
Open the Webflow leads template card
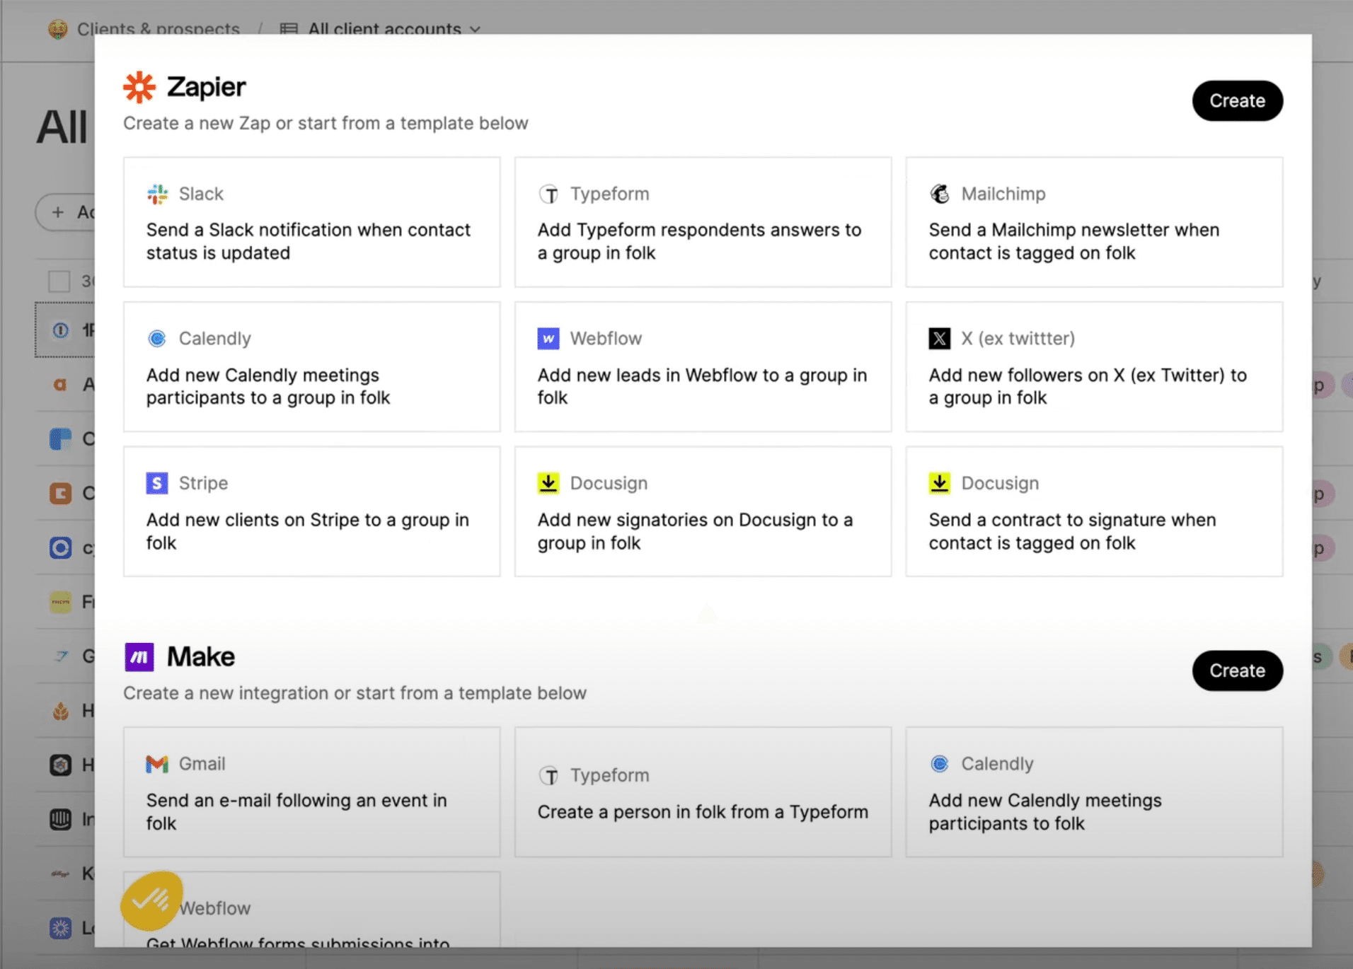[703, 366]
